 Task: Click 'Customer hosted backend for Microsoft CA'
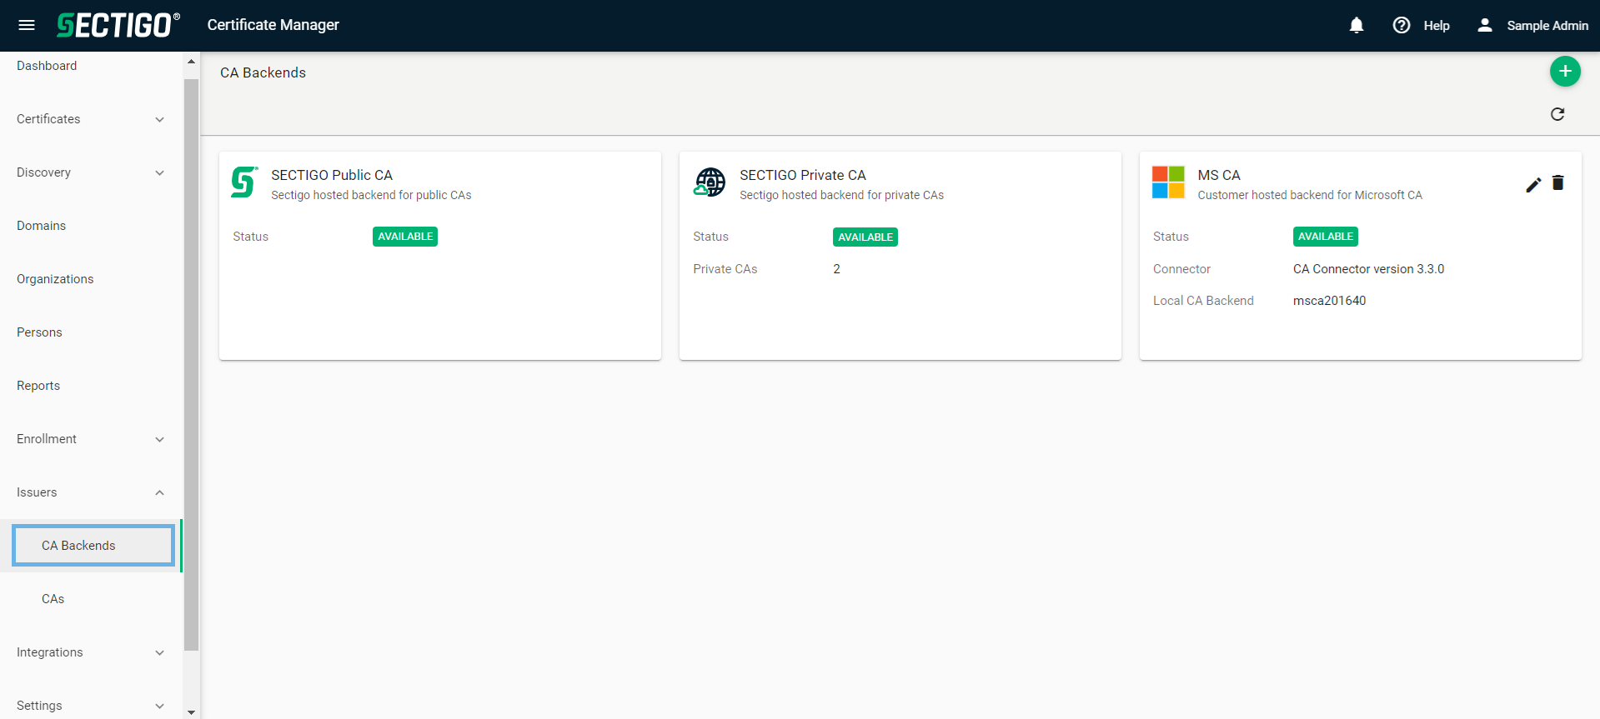tap(1310, 195)
